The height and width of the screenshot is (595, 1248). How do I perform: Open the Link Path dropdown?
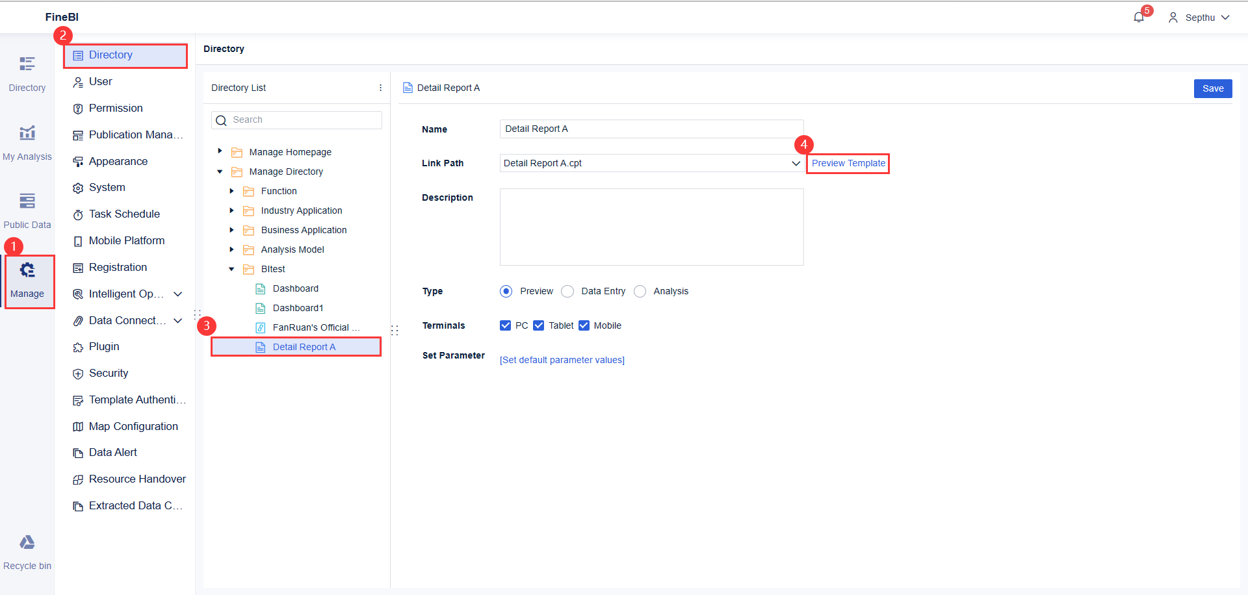coord(796,163)
